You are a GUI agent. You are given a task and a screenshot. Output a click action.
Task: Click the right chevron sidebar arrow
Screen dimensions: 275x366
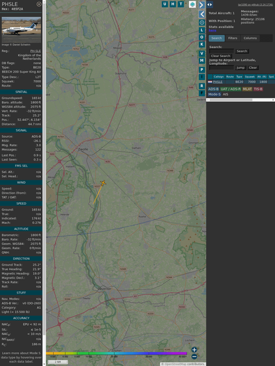[x=202, y=5]
